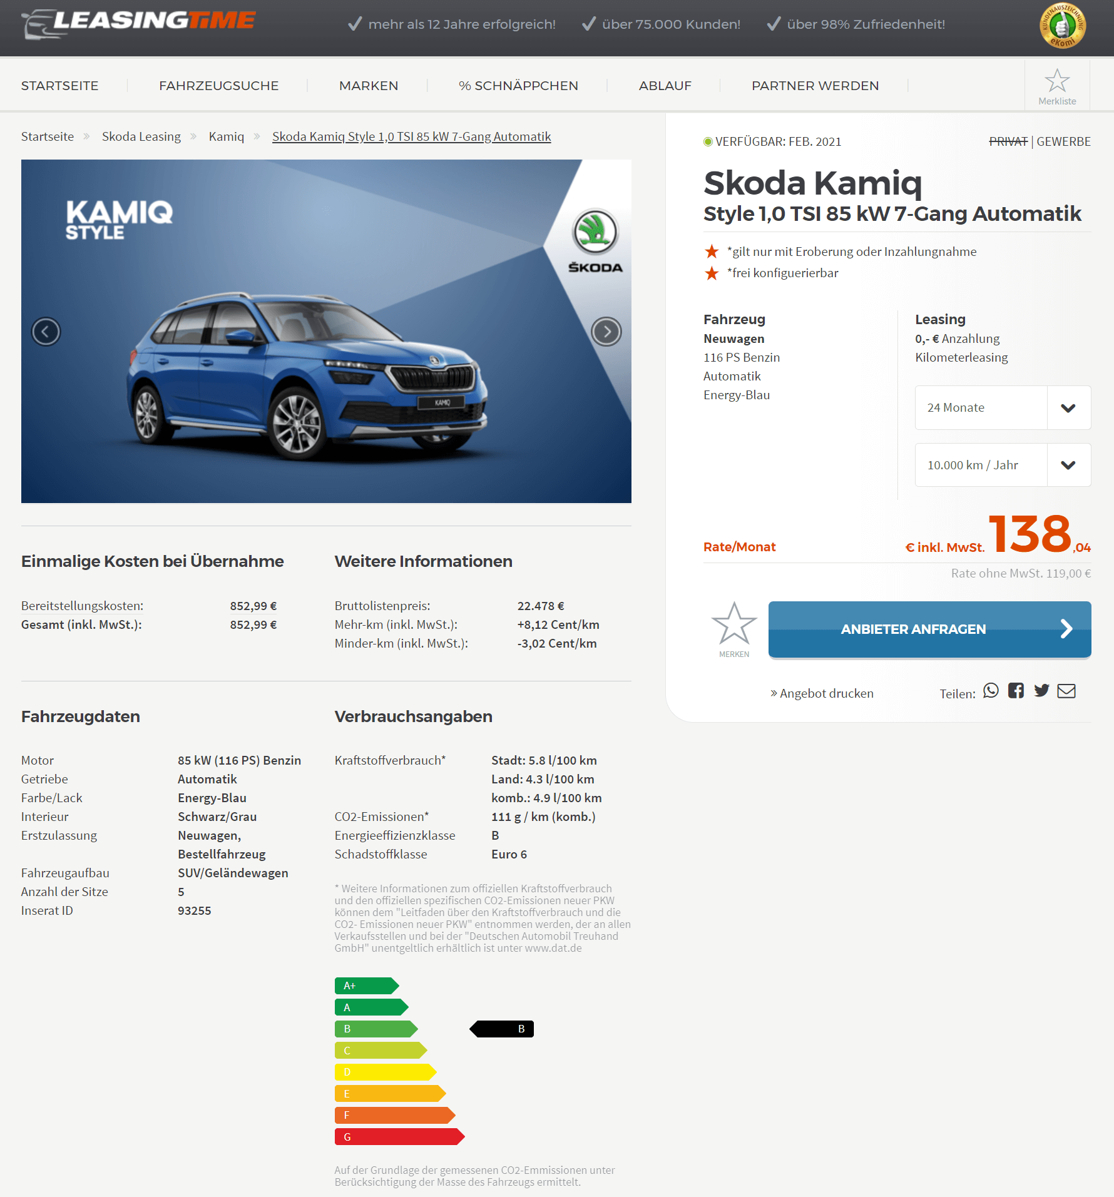Viewport: 1114px width, 1197px height.
Task: Click the CO2 value 111 g / km
Action: point(543,817)
